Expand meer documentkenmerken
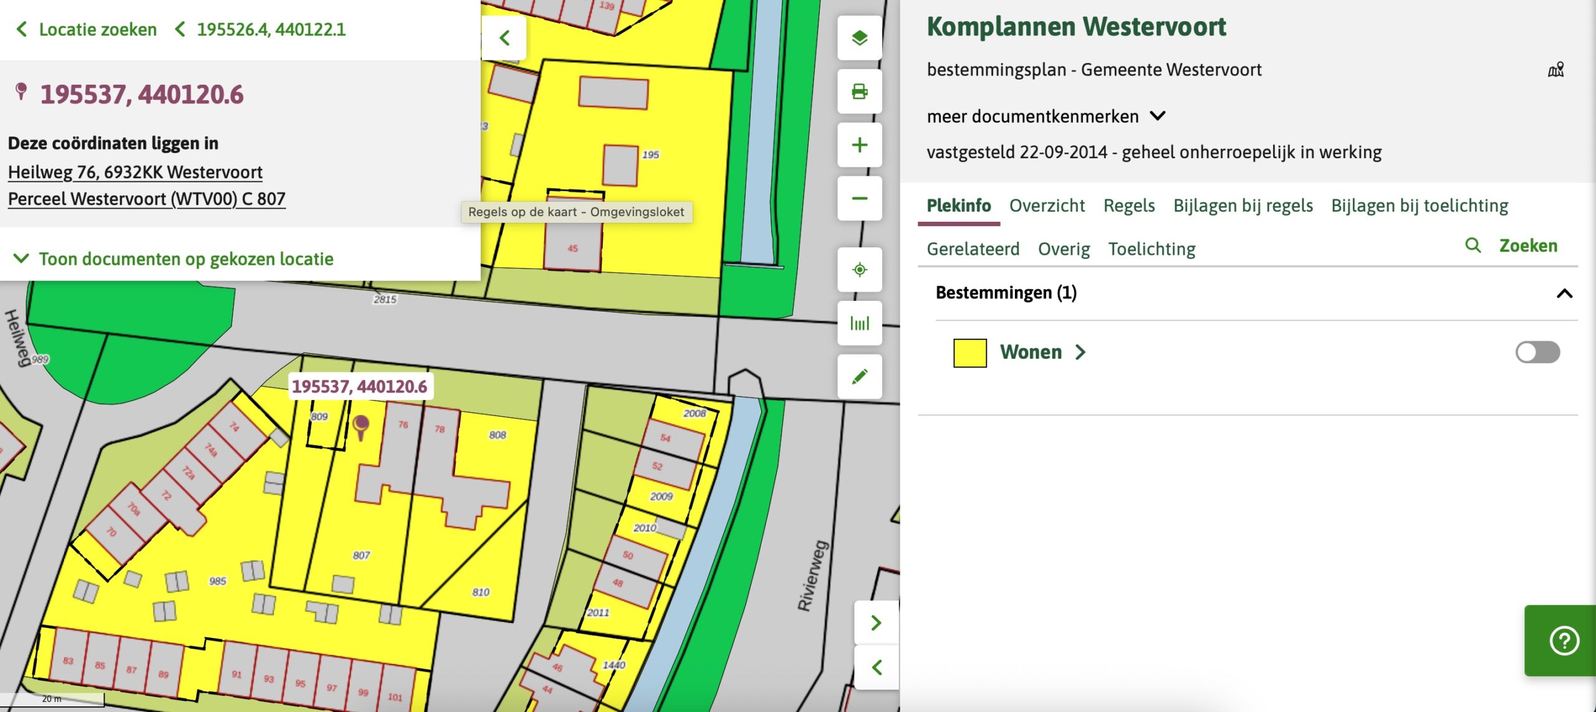 coord(1046,116)
